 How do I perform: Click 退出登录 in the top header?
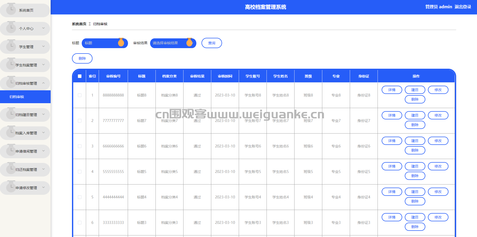coord(463,7)
